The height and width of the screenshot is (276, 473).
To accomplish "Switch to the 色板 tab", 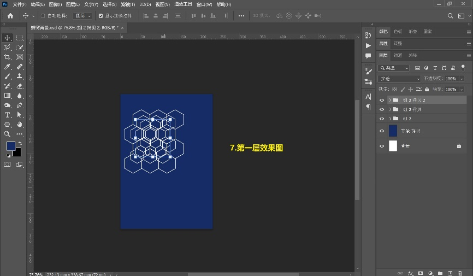I will pos(398,31).
